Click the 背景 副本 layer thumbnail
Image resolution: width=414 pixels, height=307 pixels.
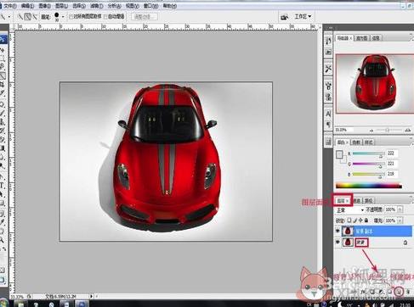[x=348, y=231]
